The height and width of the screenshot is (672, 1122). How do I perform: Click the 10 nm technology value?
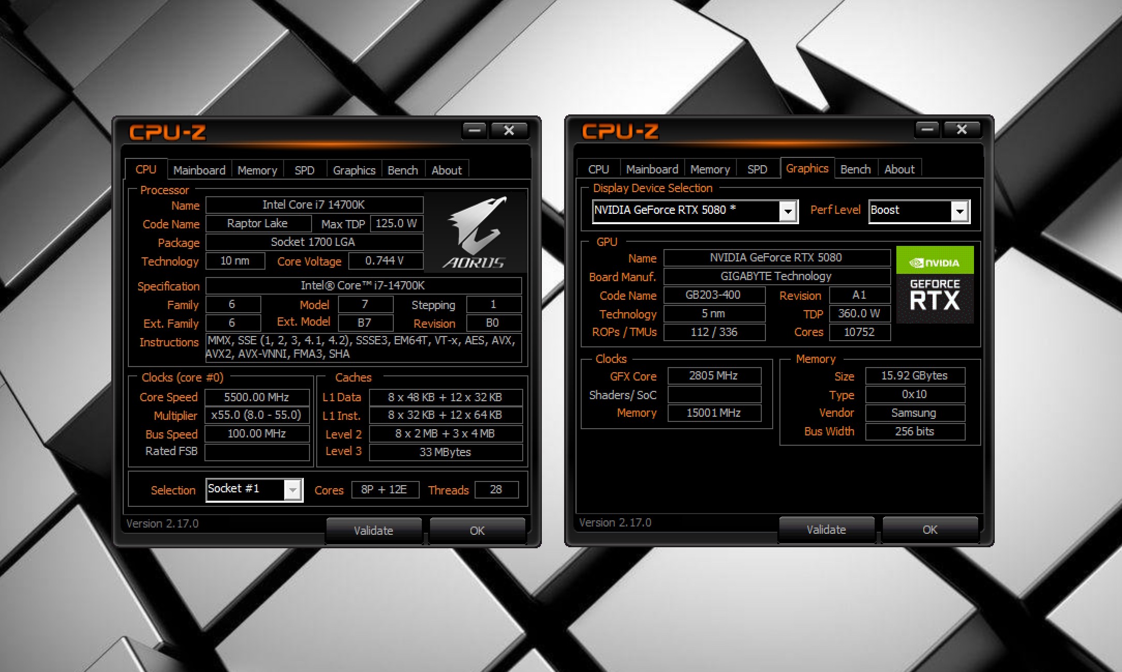point(235,261)
